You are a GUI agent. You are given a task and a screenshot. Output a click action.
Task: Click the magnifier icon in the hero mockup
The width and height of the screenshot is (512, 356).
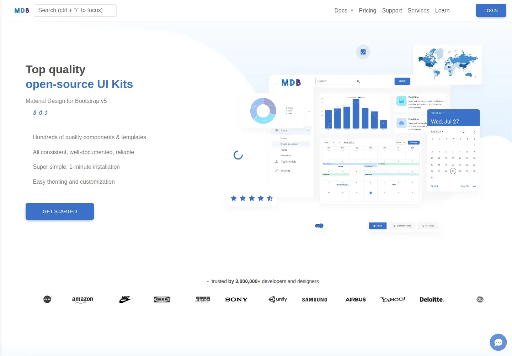point(358,81)
